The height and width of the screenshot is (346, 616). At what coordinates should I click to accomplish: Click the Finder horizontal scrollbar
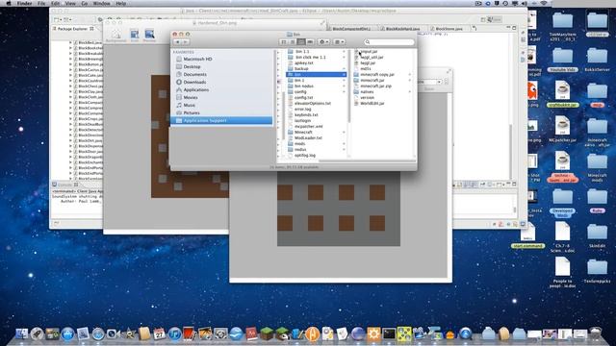367,161
